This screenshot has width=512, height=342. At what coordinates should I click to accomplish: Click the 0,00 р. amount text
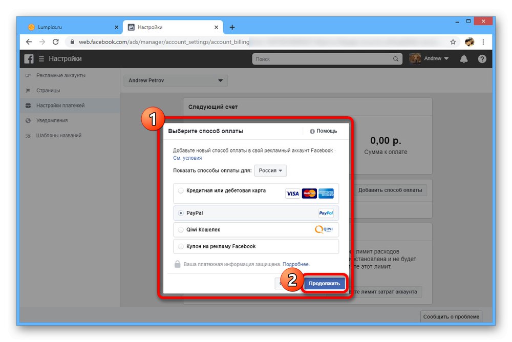tap(386, 141)
